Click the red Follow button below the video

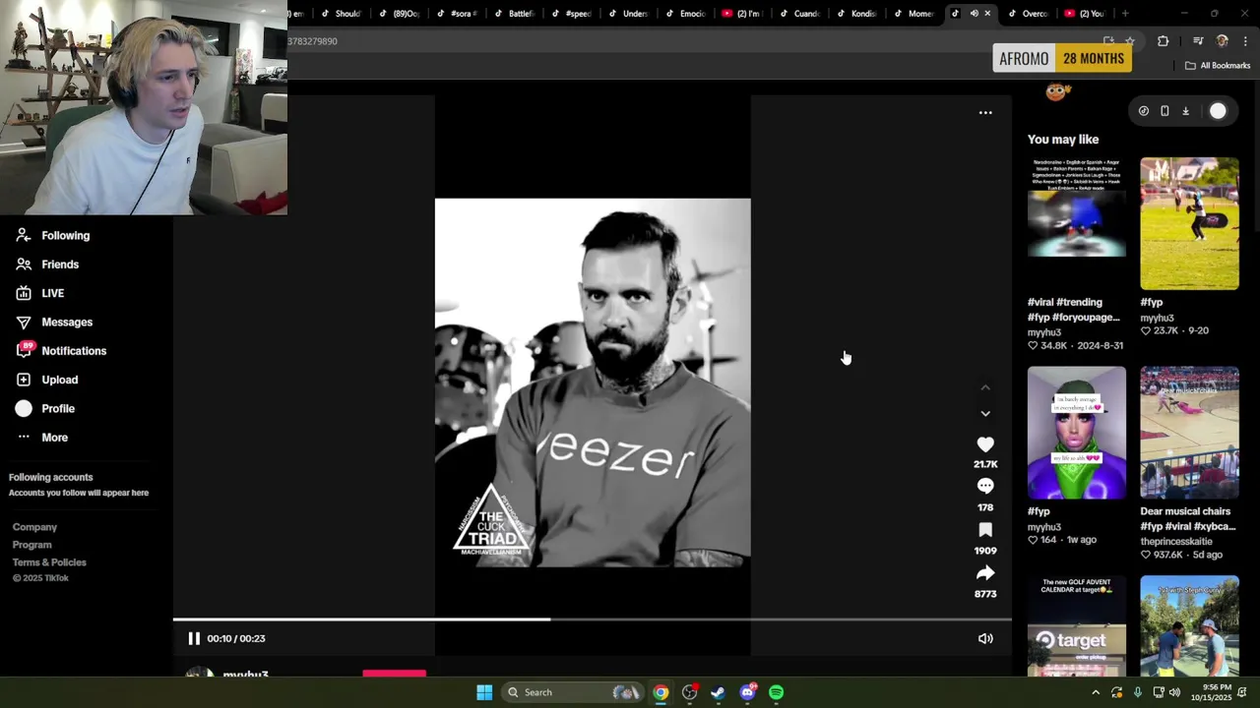coord(394,674)
